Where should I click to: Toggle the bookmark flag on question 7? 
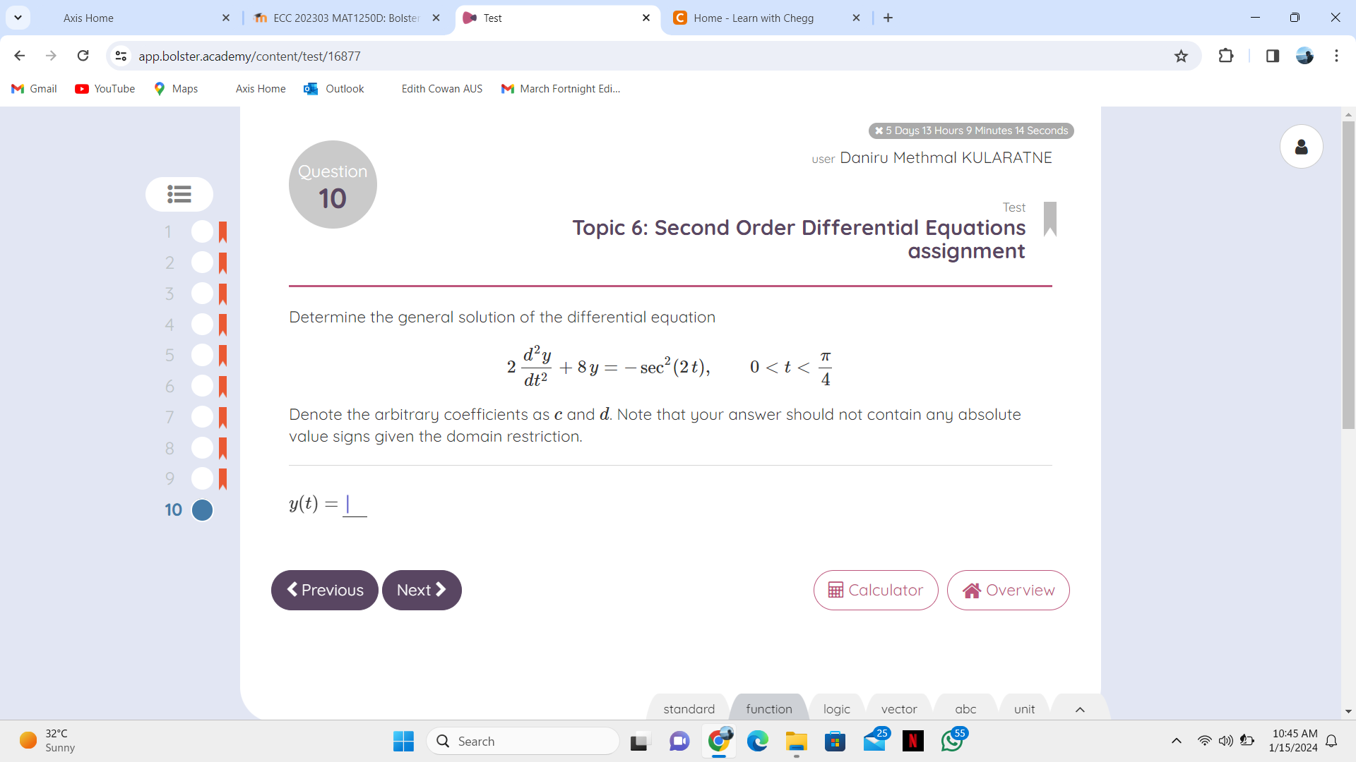click(x=223, y=417)
